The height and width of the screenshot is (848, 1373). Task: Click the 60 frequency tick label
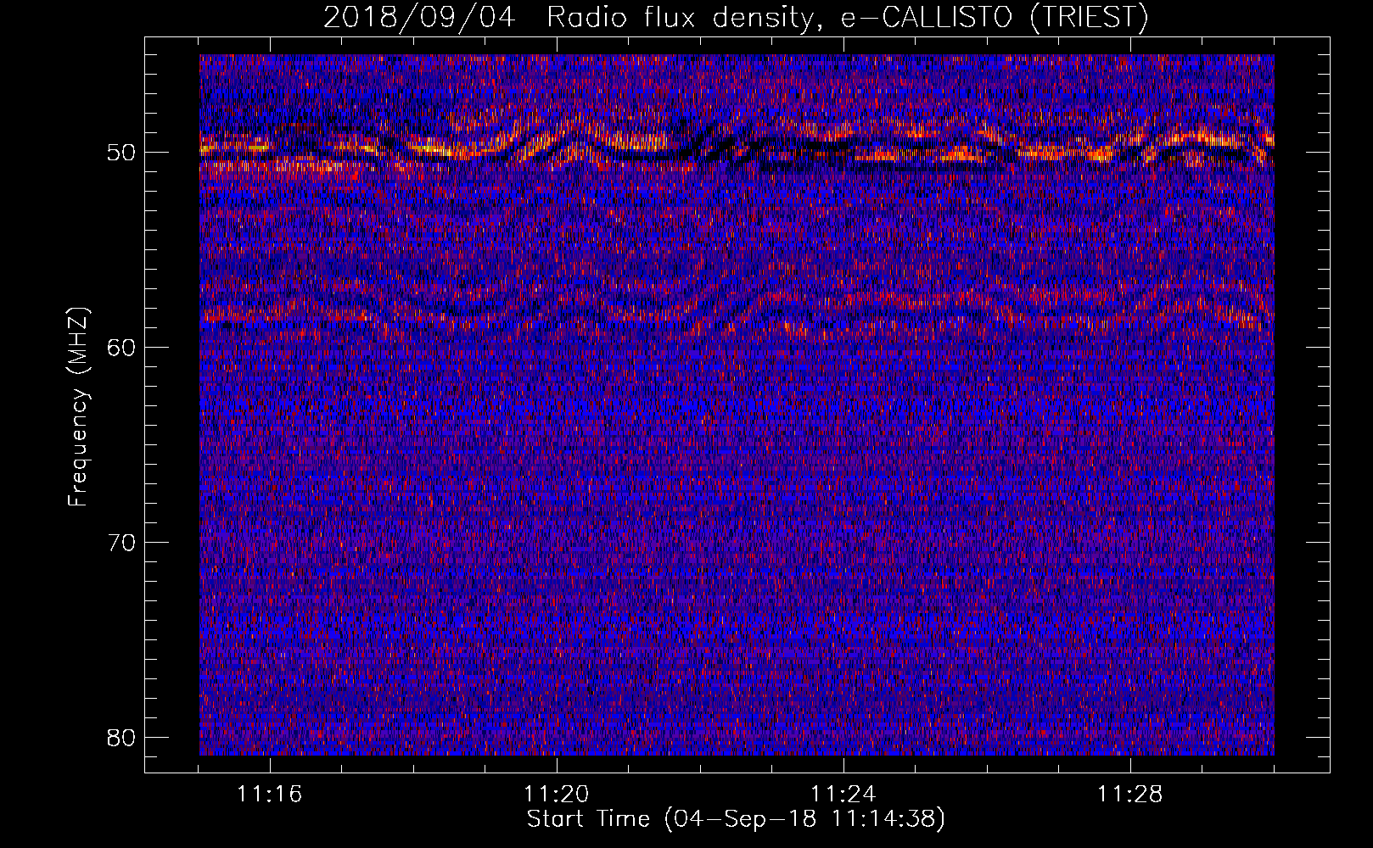click(x=122, y=348)
